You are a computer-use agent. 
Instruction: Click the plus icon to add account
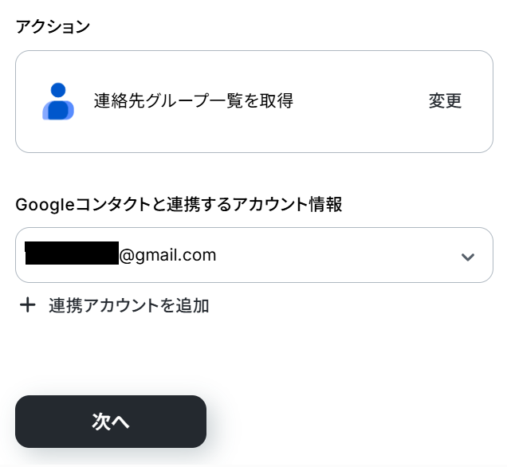pyautogui.click(x=28, y=305)
